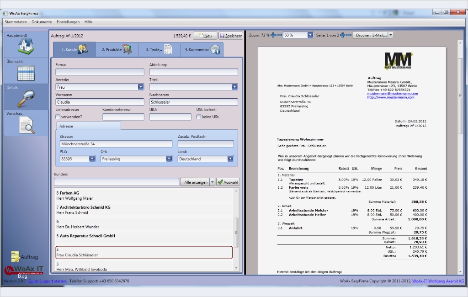Image resolution: width=468 pixels, height=297 pixels.
Task: Open the Übersicht calendar grid icon
Action: pyautogui.click(x=26, y=73)
